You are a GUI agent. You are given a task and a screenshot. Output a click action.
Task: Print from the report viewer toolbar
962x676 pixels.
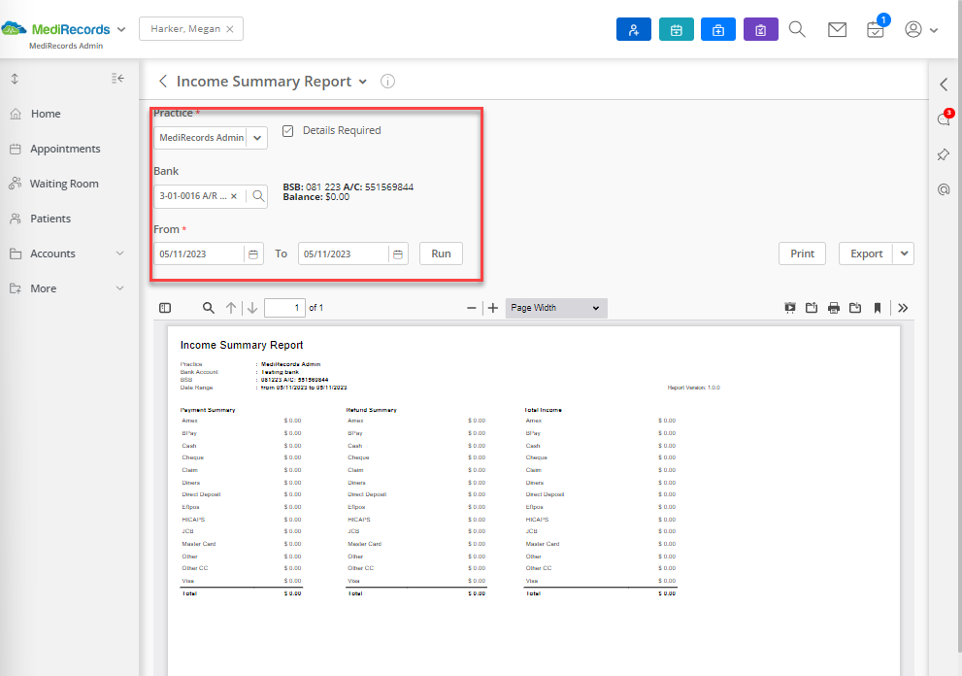point(834,308)
